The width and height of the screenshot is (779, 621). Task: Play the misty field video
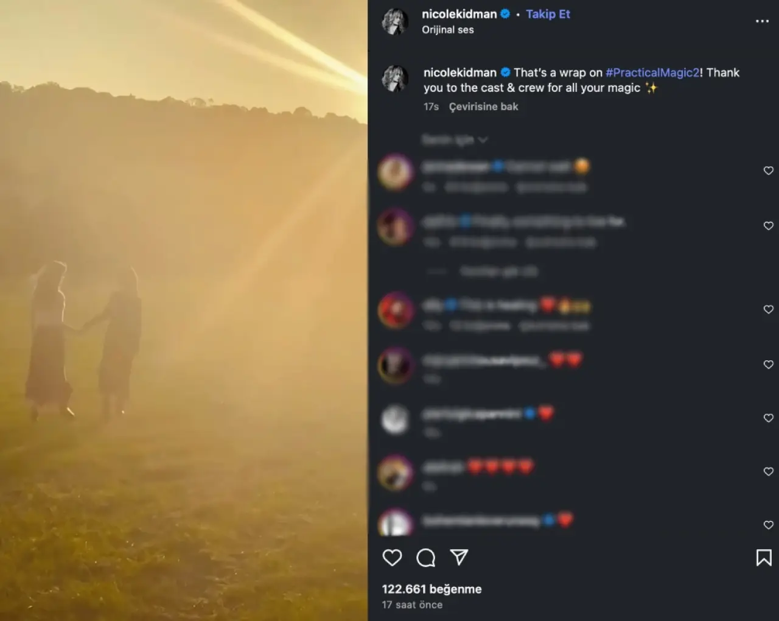pos(184,310)
